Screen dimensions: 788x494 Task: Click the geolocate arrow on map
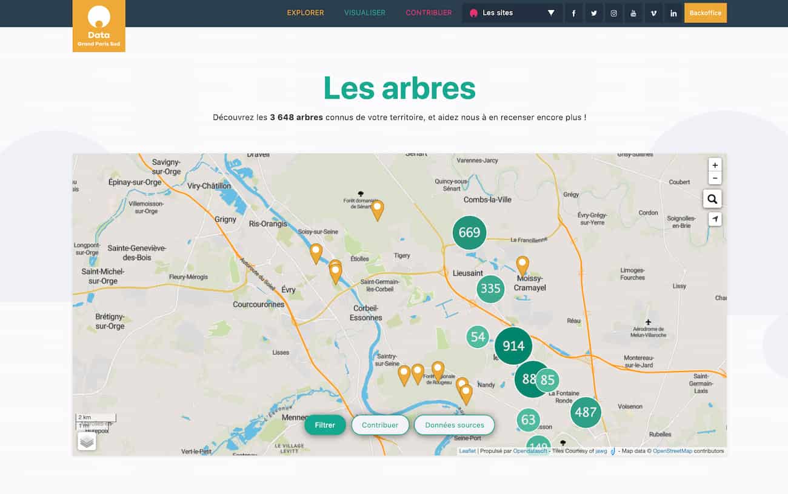[x=715, y=219]
